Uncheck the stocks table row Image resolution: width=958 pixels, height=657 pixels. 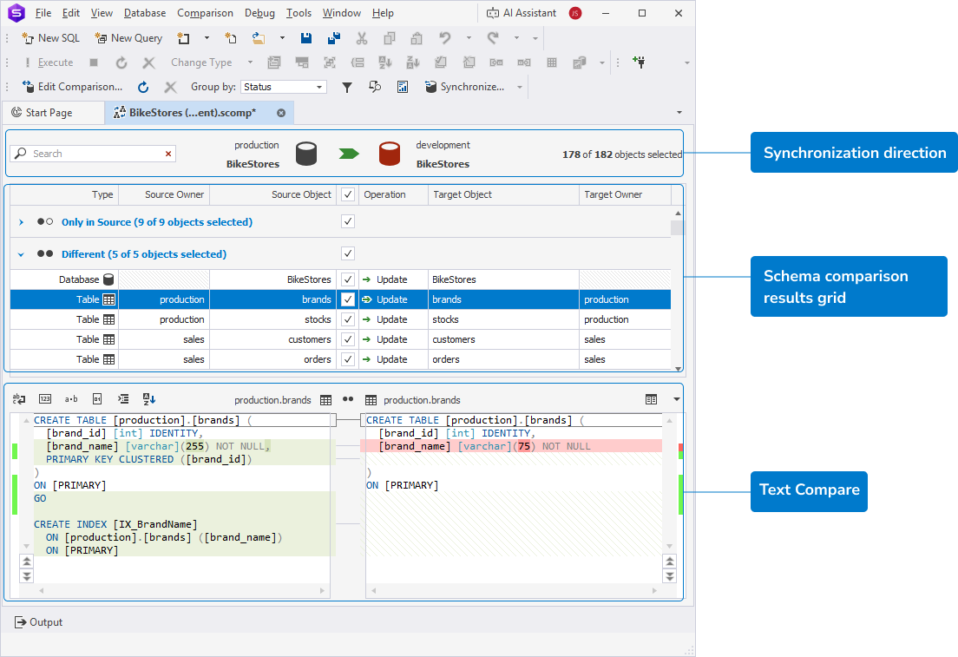[346, 319]
